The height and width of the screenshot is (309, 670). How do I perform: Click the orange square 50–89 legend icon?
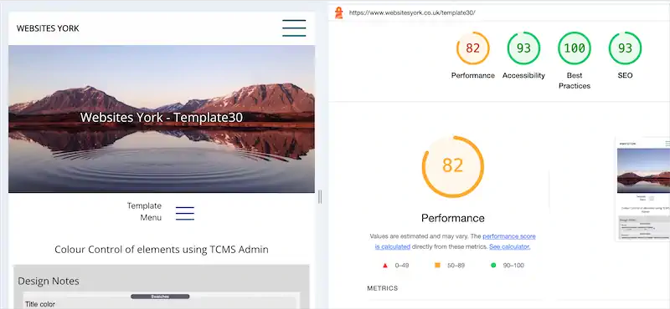437,265
